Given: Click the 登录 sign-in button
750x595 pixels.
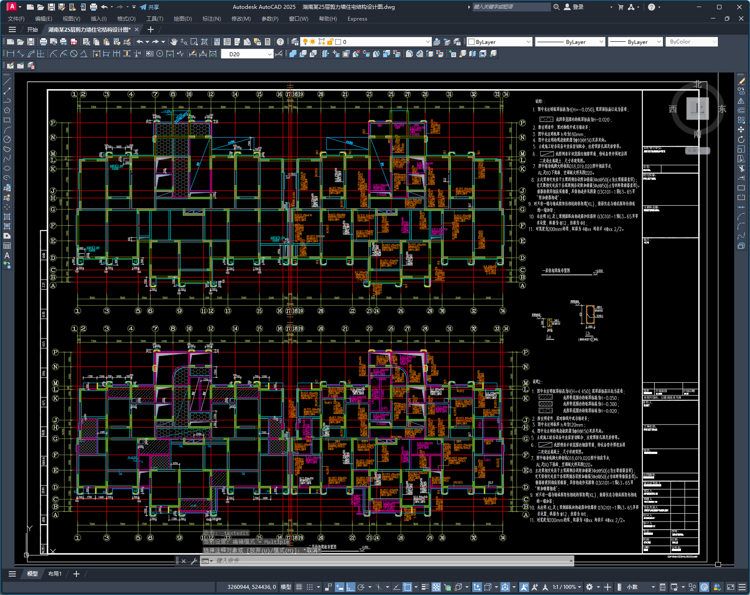Looking at the screenshot, I should click(574, 7).
